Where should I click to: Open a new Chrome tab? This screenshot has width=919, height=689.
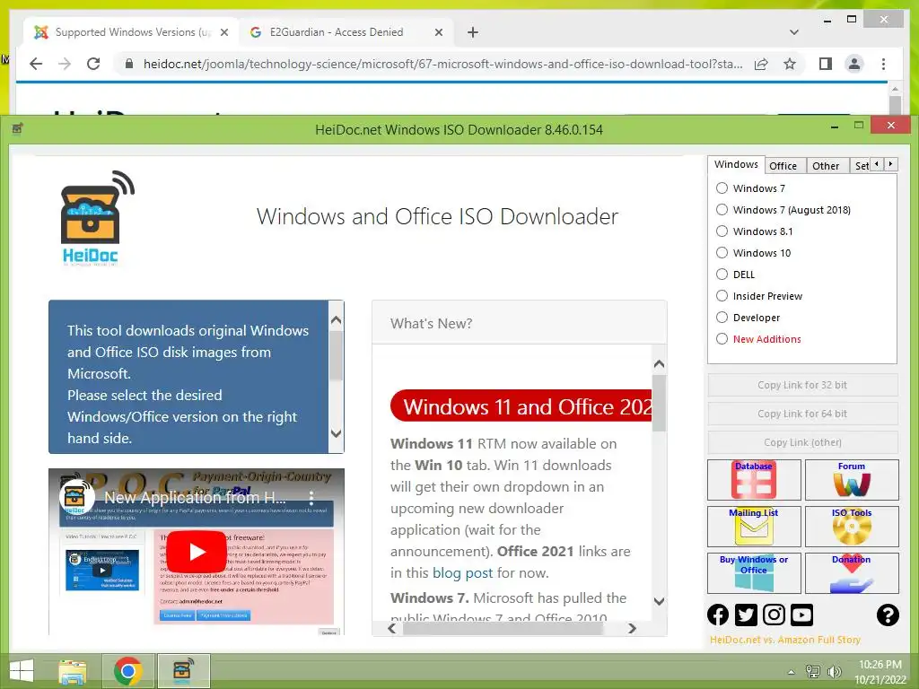[473, 32]
